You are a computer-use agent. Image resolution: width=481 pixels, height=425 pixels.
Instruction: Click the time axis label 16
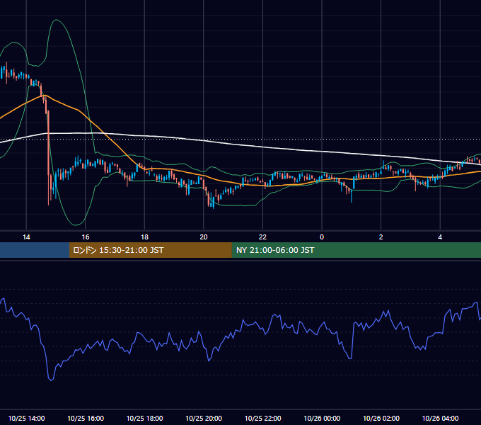coord(86,237)
